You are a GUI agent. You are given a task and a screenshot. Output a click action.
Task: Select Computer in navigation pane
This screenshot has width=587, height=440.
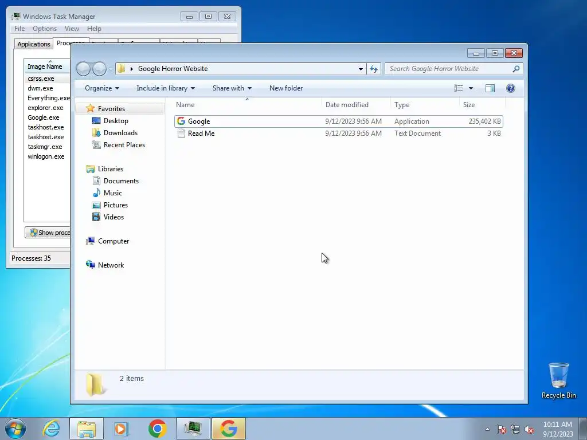coord(113,241)
